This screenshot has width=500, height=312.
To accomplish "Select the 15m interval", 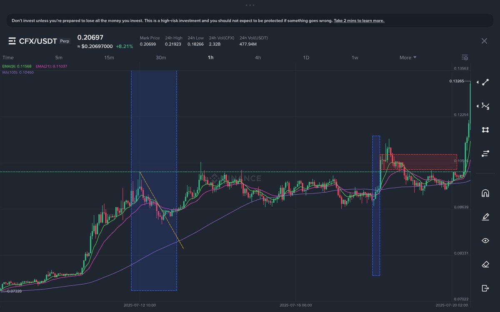I will click(x=109, y=57).
